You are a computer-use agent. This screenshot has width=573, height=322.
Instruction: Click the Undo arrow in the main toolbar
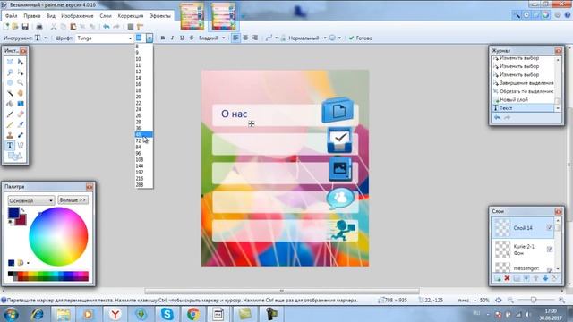pos(107,27)
